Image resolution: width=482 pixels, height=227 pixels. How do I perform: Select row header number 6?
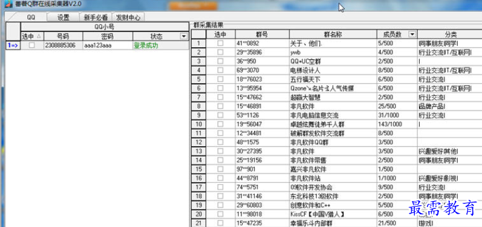point(198,88)
